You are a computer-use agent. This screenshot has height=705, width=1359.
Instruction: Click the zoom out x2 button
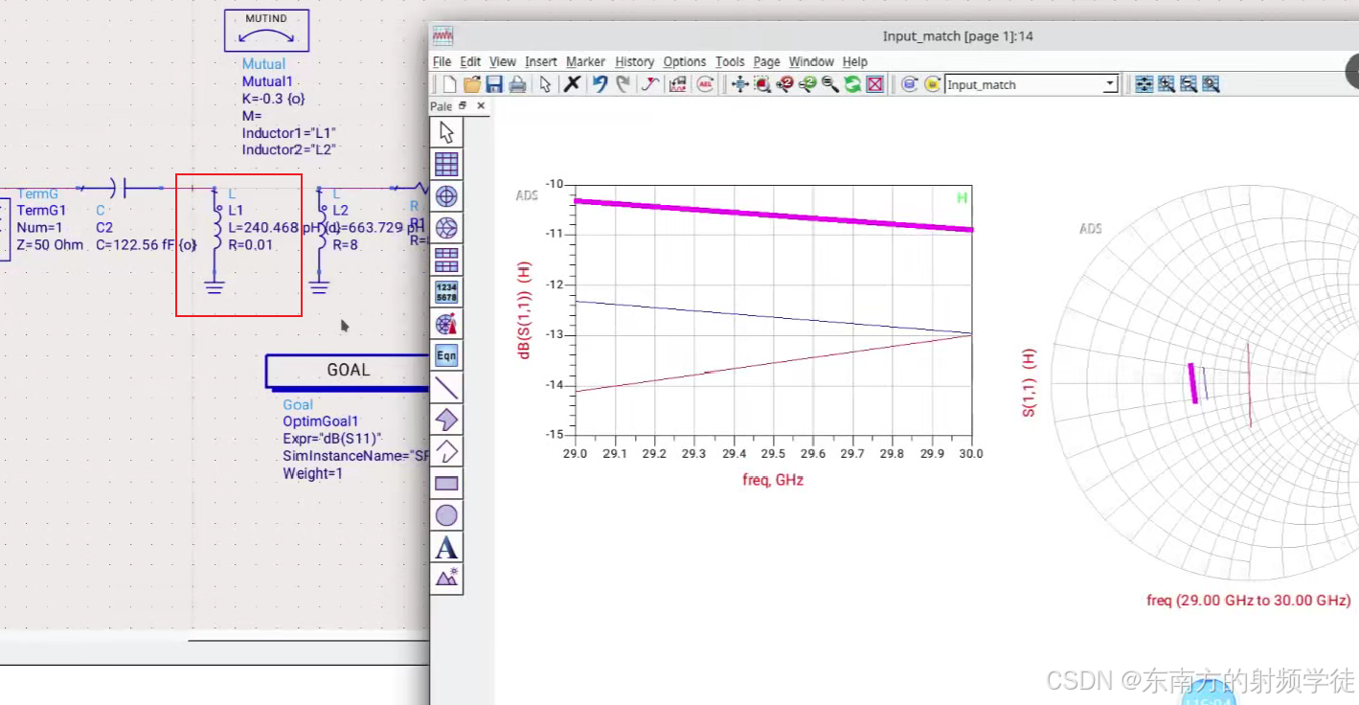point(807,84)
